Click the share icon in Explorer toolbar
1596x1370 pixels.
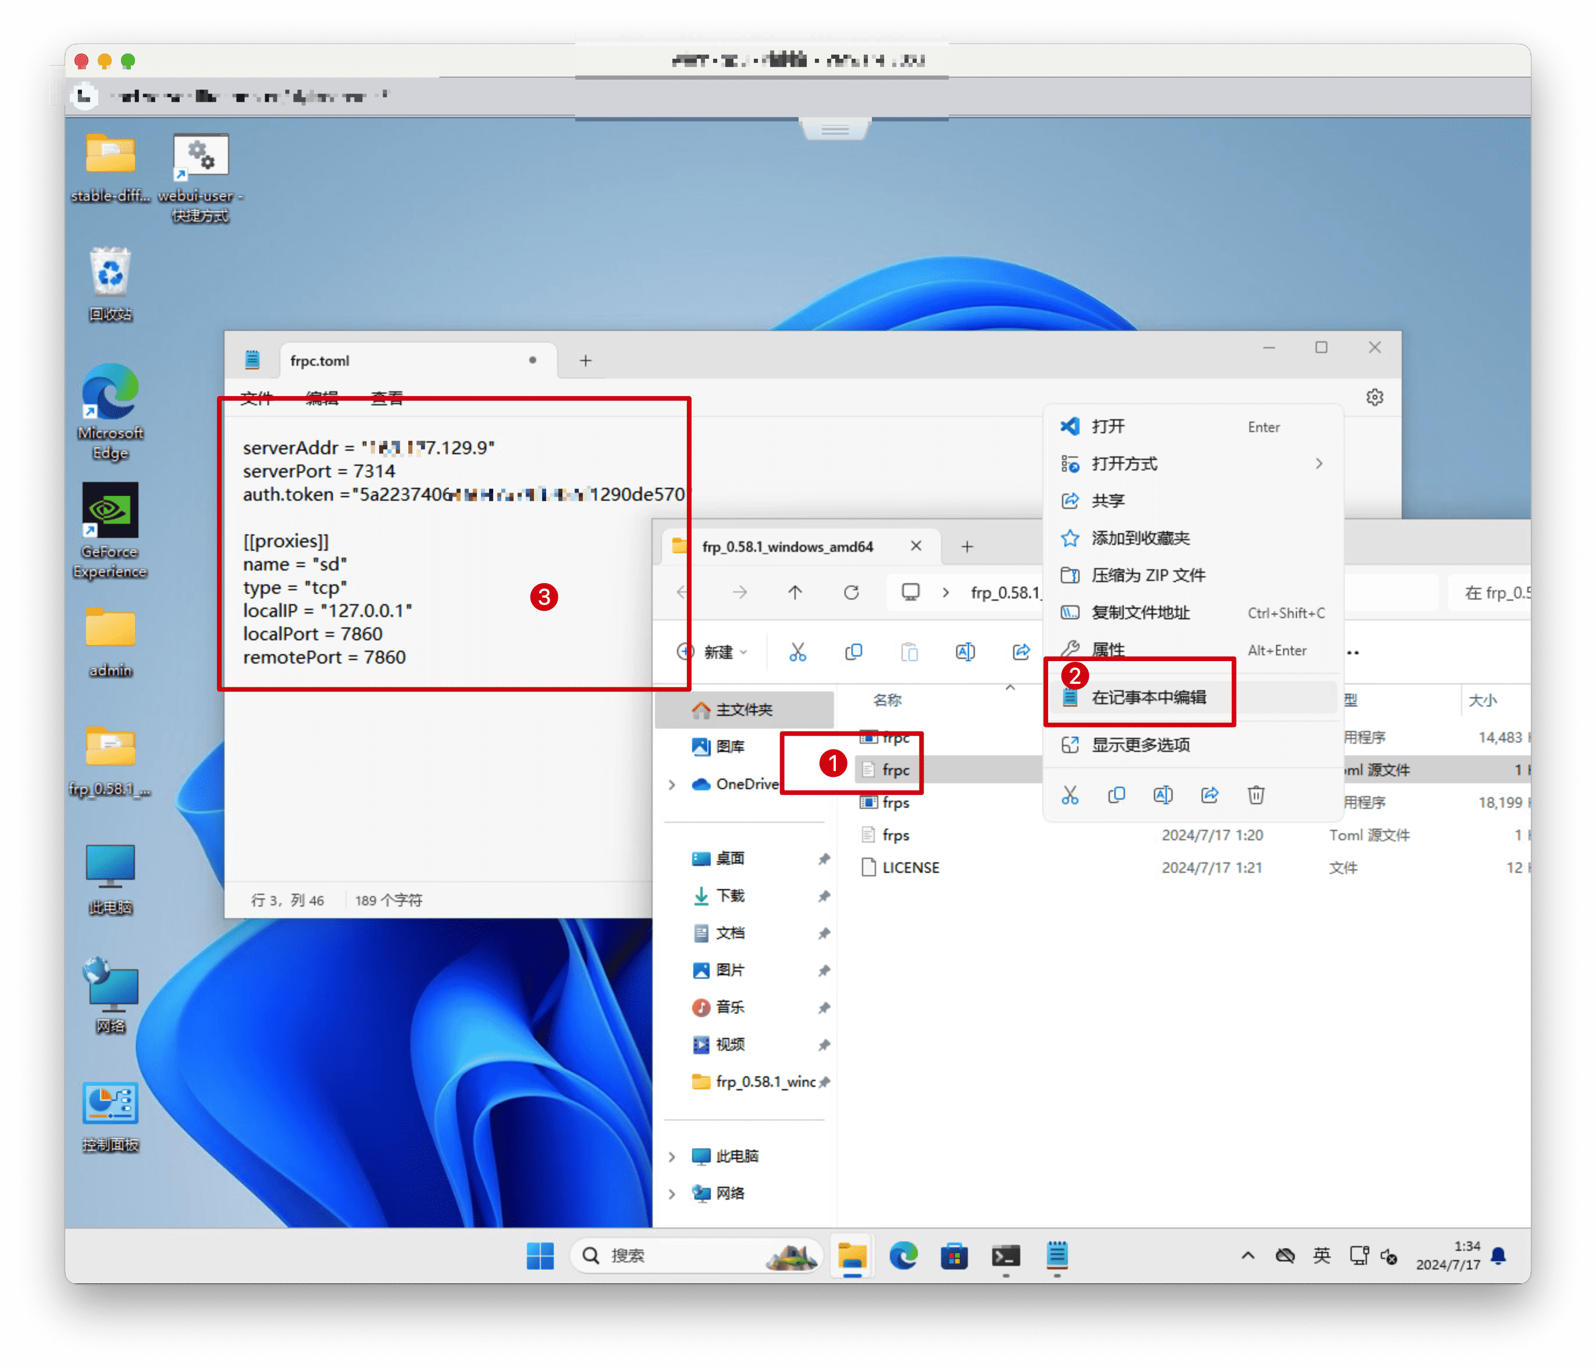tap(1021, 652)
